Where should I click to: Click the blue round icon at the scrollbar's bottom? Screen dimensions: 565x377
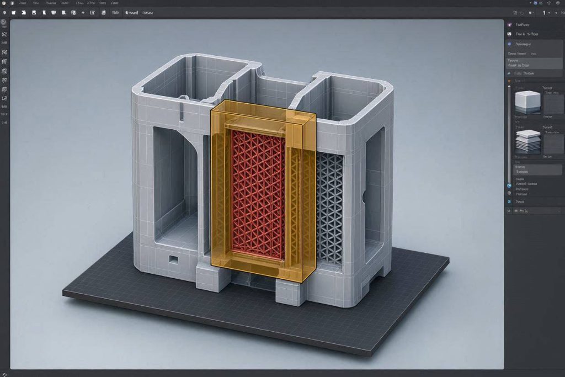(509, 185)
